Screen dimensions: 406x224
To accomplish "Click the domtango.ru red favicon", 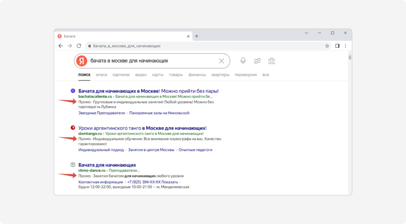I will pos(73,128).
